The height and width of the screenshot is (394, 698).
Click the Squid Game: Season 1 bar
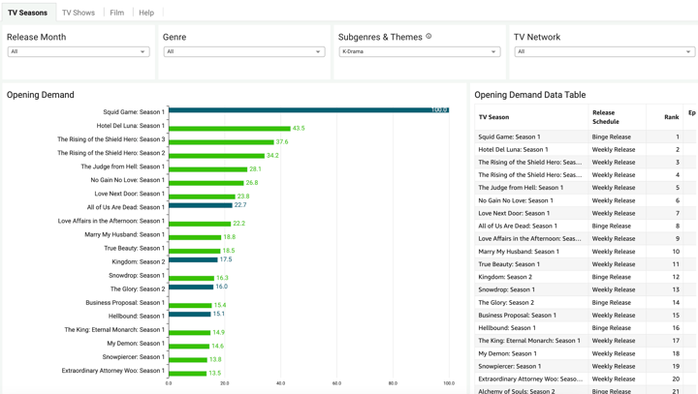(x=309, y=109)
